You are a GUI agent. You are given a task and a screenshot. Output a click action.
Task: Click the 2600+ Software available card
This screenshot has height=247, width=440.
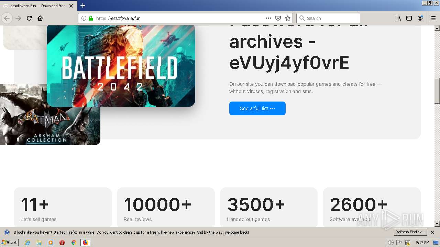click(x=372, y=207)
